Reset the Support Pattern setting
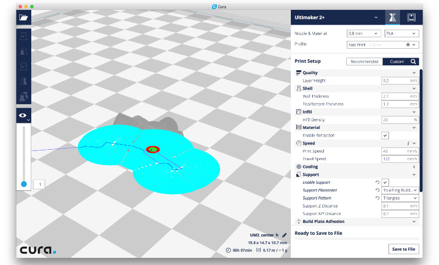The image size is (439, 265). (x=378, y=198)
